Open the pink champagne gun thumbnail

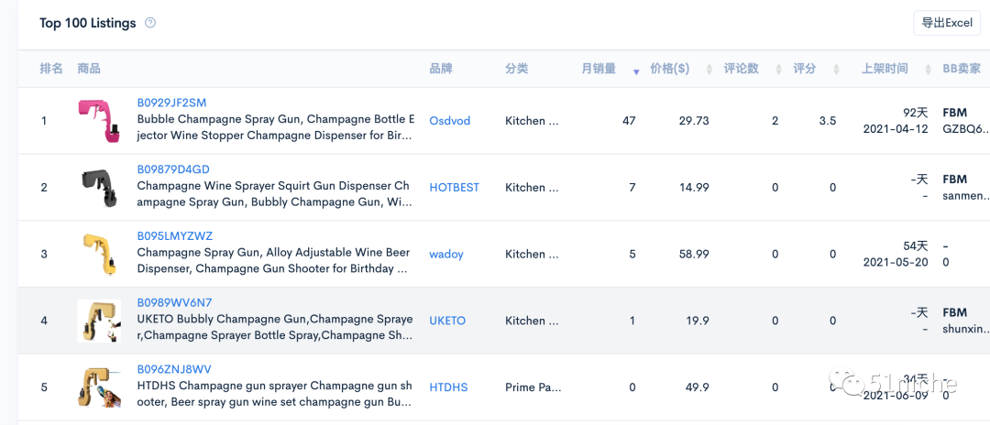[99, 121]
